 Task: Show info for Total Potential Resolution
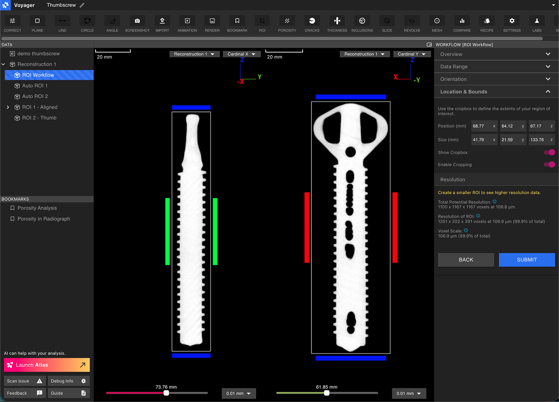pos(495,202)
